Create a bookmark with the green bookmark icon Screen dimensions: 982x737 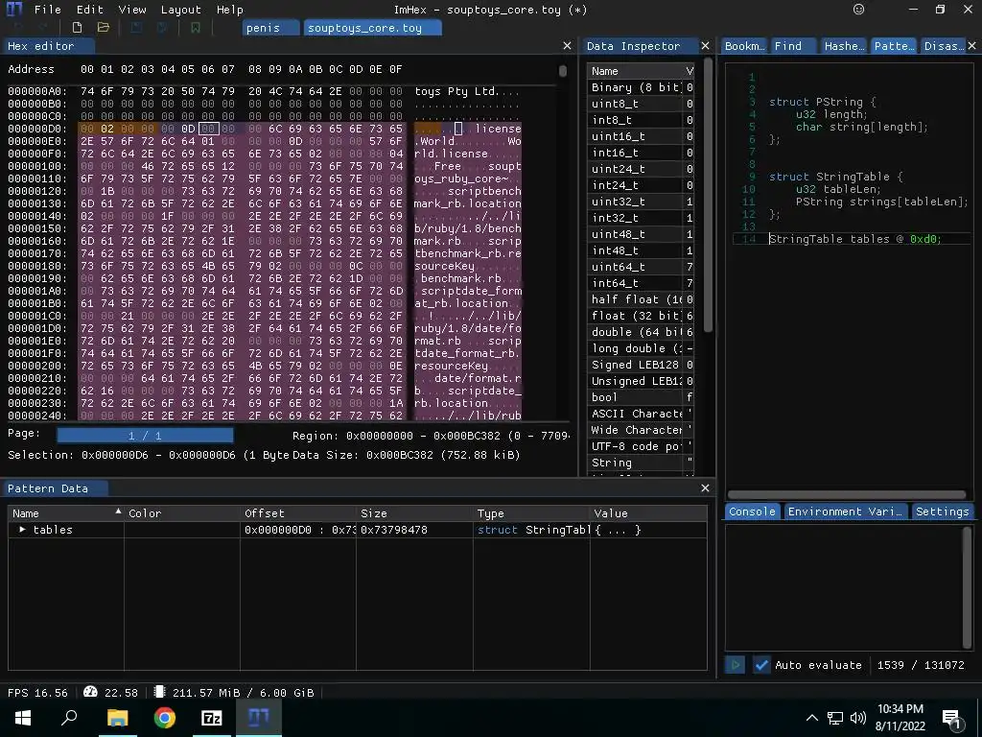(196, 28)
